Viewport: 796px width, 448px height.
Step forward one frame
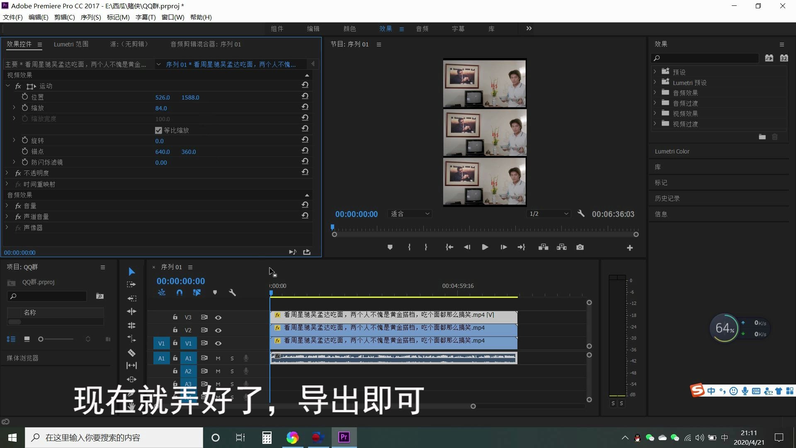pos(504,247)
